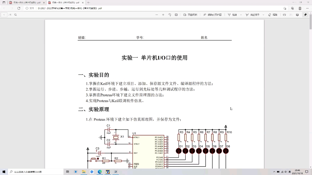The height and width of the screenshot is (175, 312).
Task: Open the PDF search magnifier icon
Action: point(15,14)
